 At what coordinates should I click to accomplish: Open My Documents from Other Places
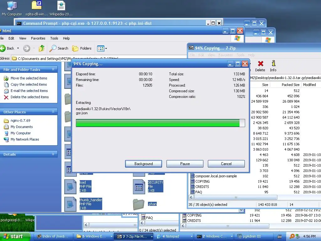pos(22,127)
